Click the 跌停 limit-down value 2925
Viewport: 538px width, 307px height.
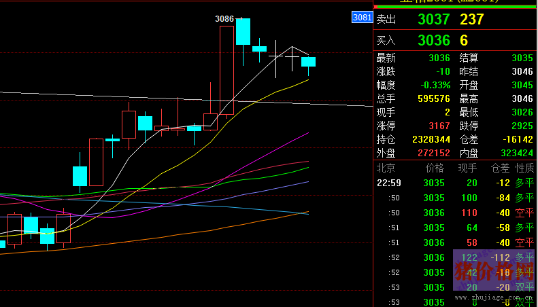[x=522, y=126]
